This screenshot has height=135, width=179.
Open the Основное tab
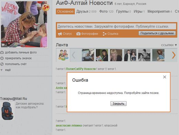[x=65, y=11]
